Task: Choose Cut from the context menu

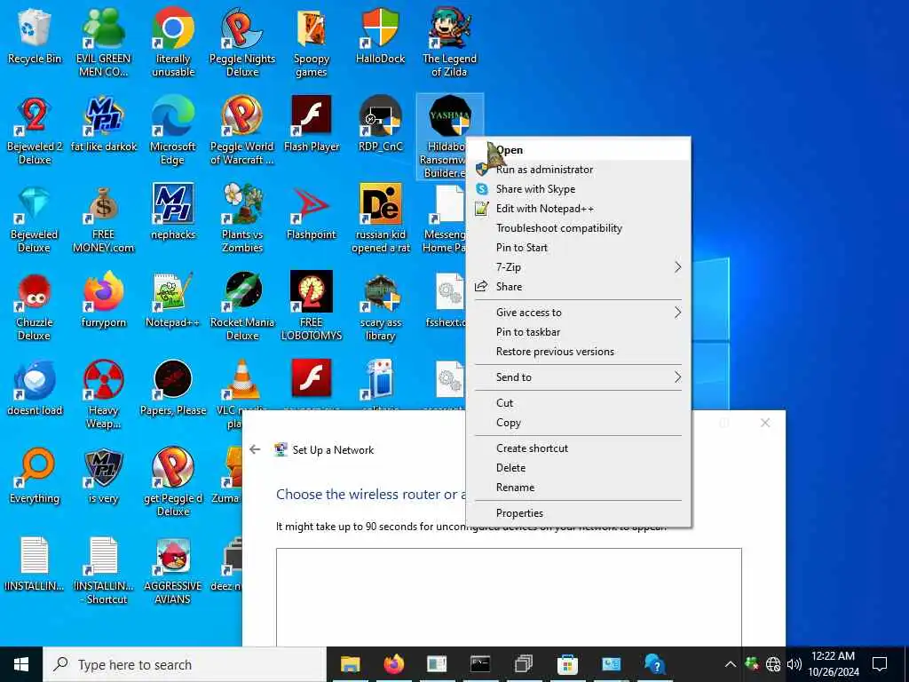Action: 578,403
